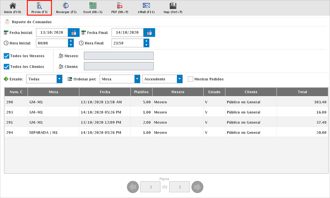Uncheck Todos los Meseros checkbox
Screen dimensions: 330x198
coord(6,56)
